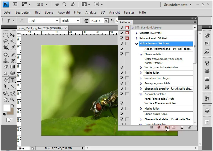Image resolution: width=213 pixels, height=151 pixels.
Task: Open the Bearbeiten menu
Action: tap(23, 12)
